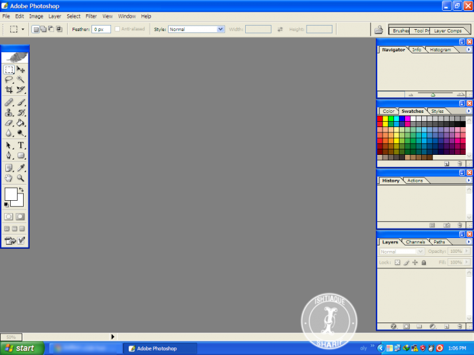This screenshot has height=355, width=474.
Task: Open the Filter menu
Action: [91, 16]
